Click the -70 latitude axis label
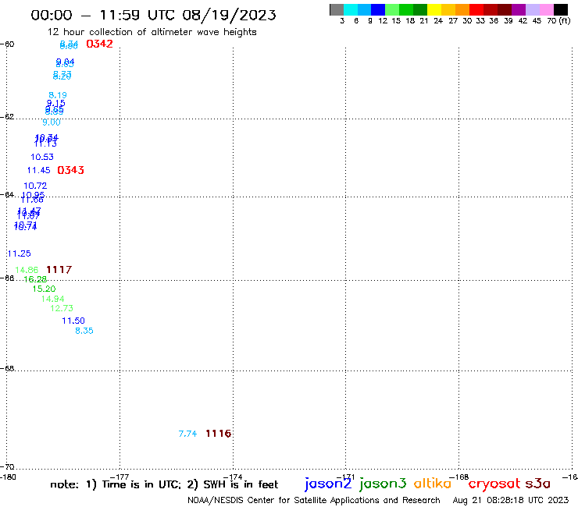Viewport: 578px width, 507px height. (x=7, y=467)
